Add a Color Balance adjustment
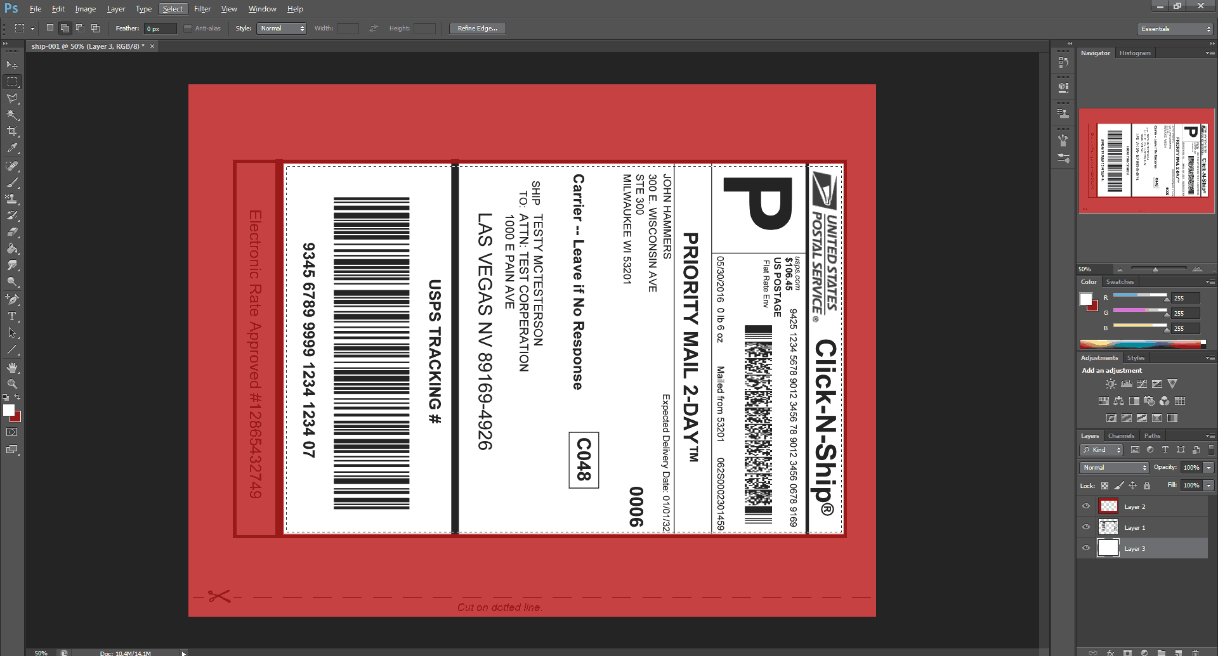1218x656 pixels. click(x=1119, y=401)
